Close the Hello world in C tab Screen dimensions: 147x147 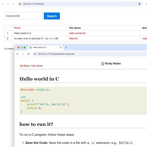(61, 47)
